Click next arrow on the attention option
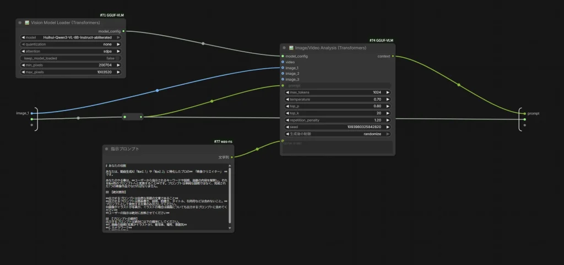The image size is (564, 265). pyautogui.click(x=118, y=51)
